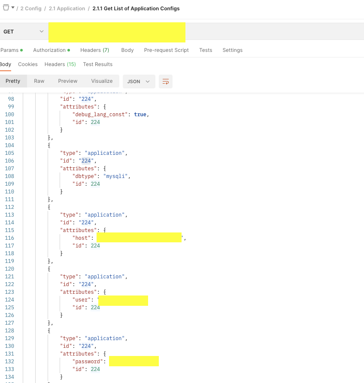Click the id value 224 on line 133
The height and width of the screenshot is (383, 364).
point(95,369)
